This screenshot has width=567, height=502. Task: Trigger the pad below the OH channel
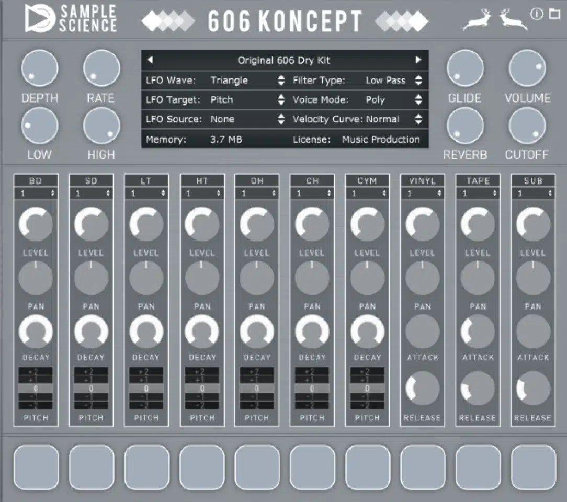[257, 467]
